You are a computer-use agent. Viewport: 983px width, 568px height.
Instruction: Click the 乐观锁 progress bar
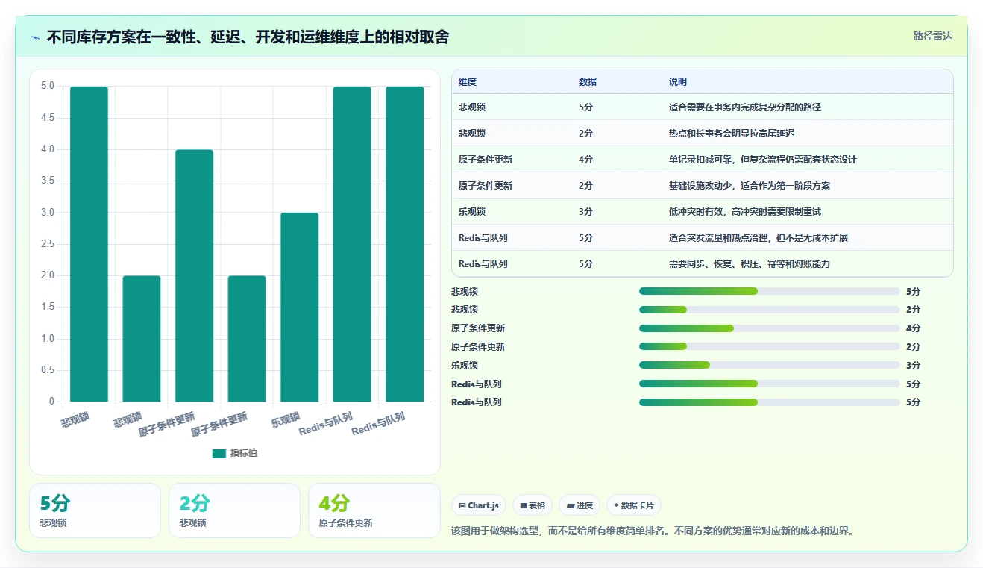pyautogui.click(x=769, y=365)
